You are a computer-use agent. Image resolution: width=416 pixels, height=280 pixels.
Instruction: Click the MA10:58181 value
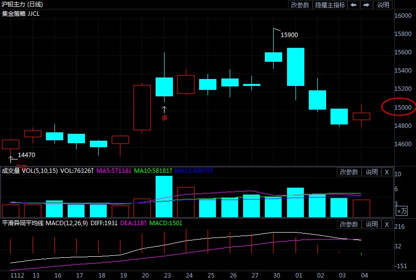pyautogui.click(x=153, y=170)
